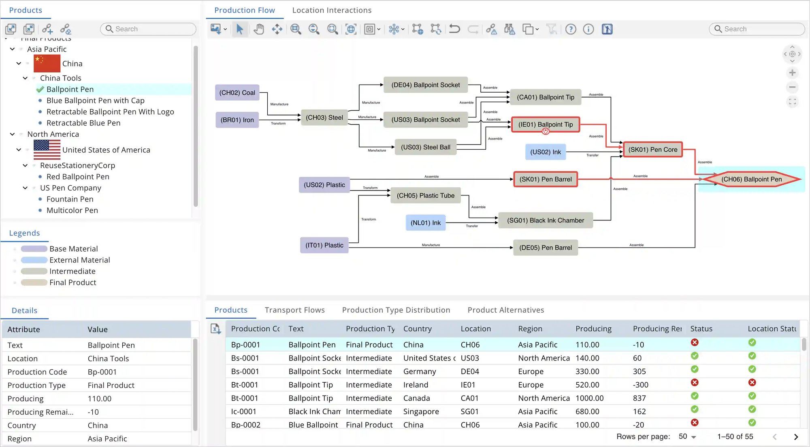The image size is (810, 447).
Task: Click the fit-to-screen navigation button
Action: click(793, 102)
